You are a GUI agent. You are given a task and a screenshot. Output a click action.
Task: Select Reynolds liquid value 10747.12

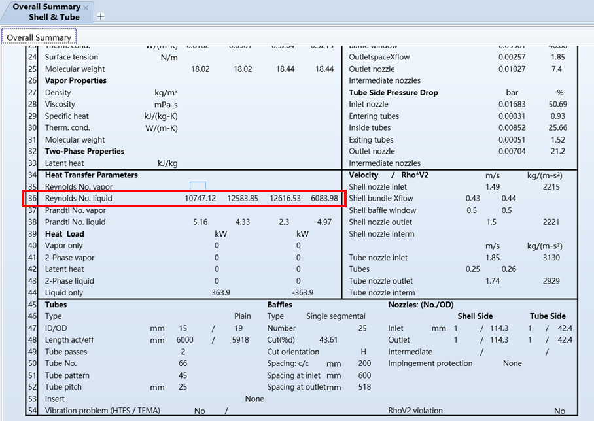200,198
